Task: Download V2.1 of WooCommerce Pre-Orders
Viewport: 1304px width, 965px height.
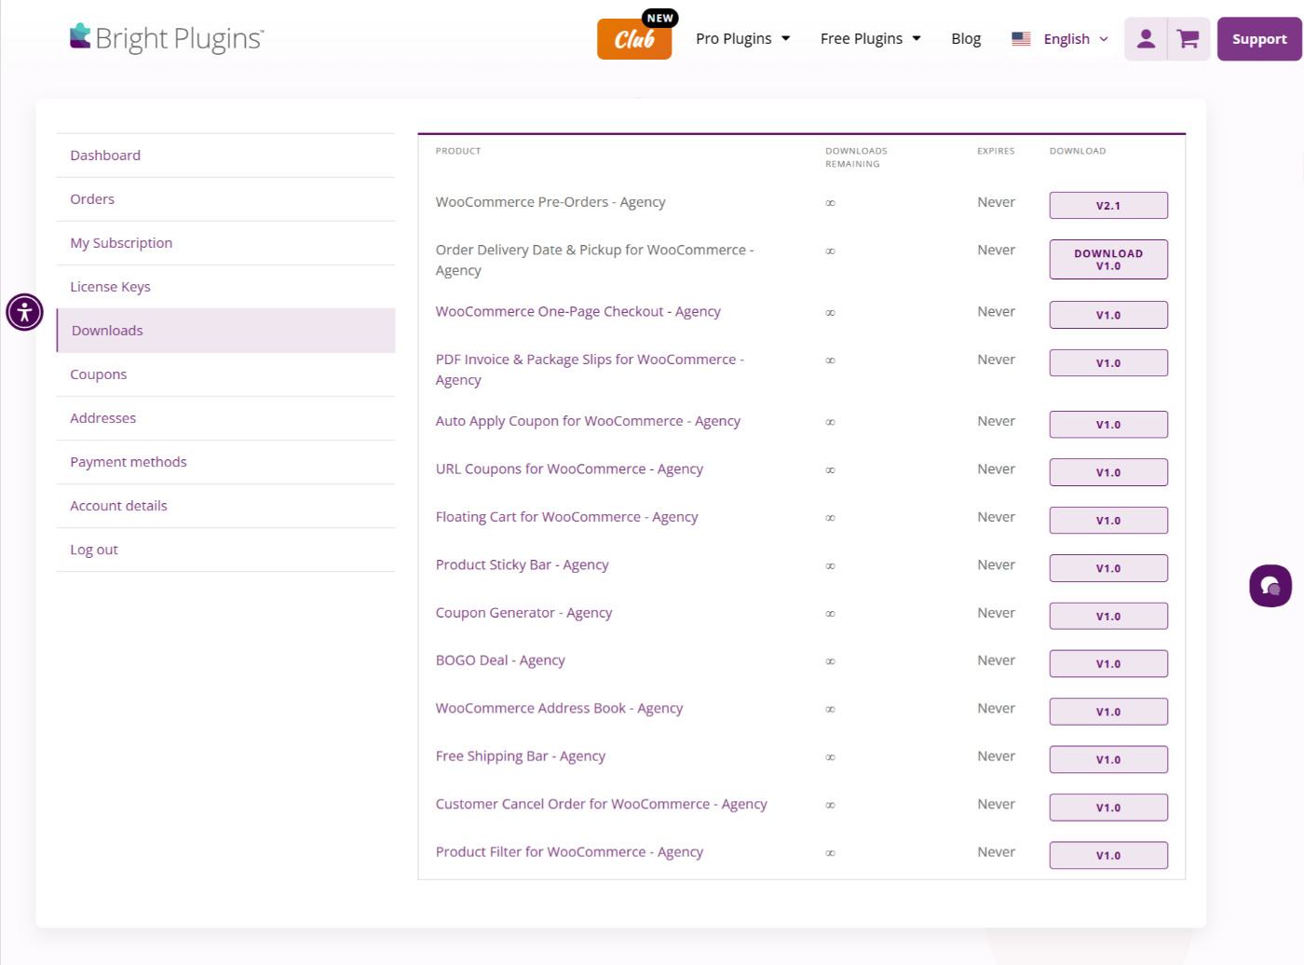Action: [1107, 205]
